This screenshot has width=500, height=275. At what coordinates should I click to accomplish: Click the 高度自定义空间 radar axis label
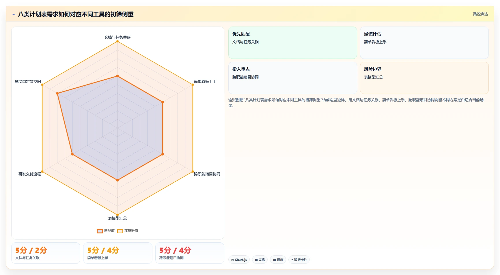point(28,81)
